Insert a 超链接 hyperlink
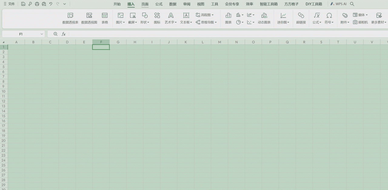Screen dimensions: 388x190 [301, 18]
